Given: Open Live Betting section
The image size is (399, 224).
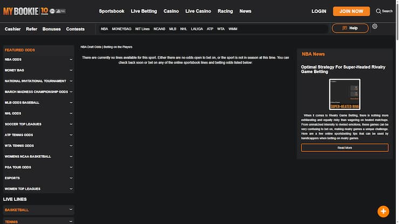Looking at the screenshot, I should point(144,11).
